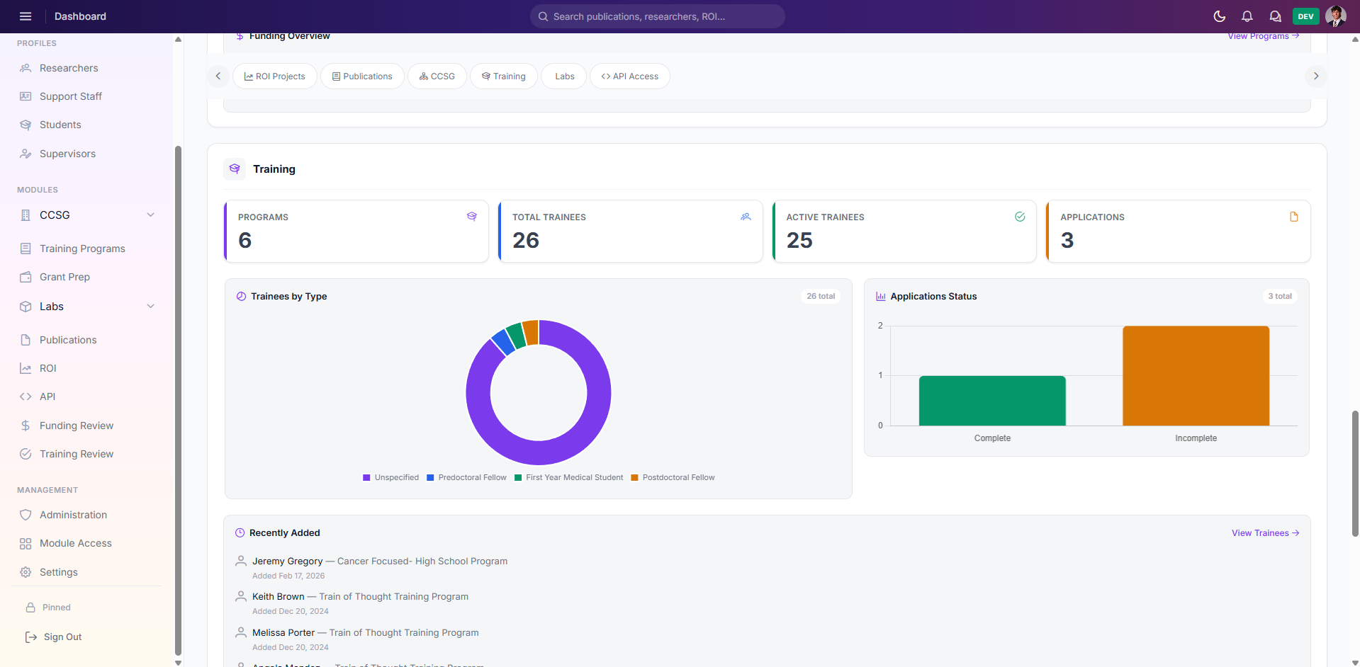Toggle Predoctoral Fellow legend swatch
The image size is (1360, 667).
(x=430, y=478)
